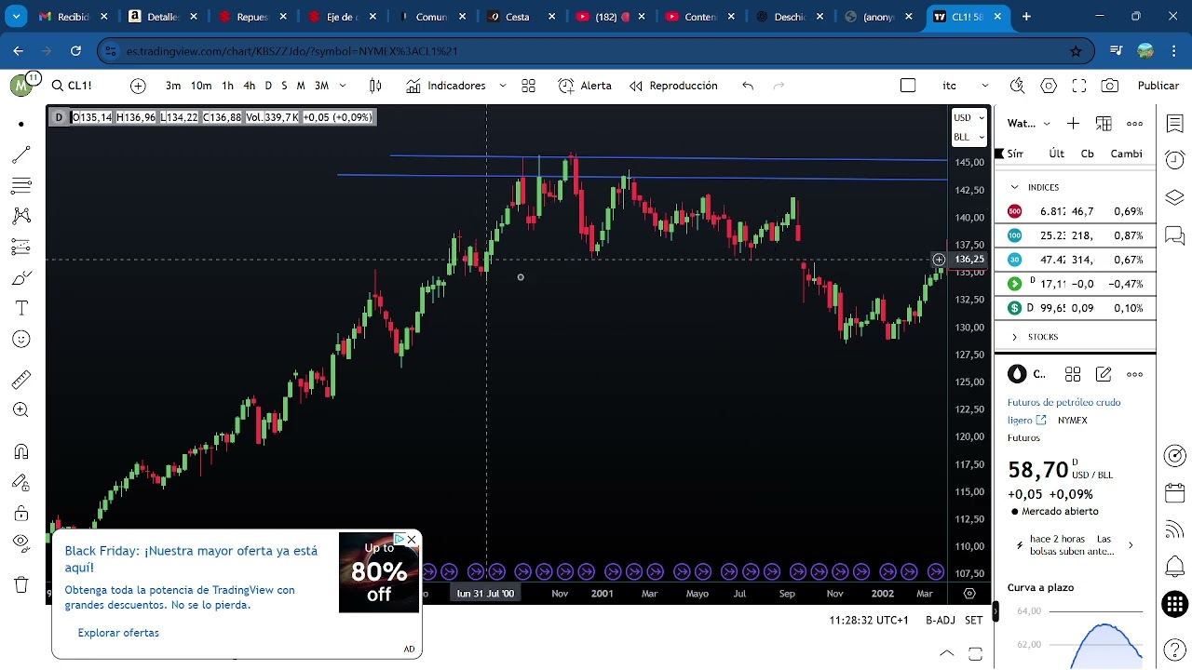Viewport: 1192px width, 670px height.
Task: Open symbol search for CL1!
Action: (x=73, y=86)
